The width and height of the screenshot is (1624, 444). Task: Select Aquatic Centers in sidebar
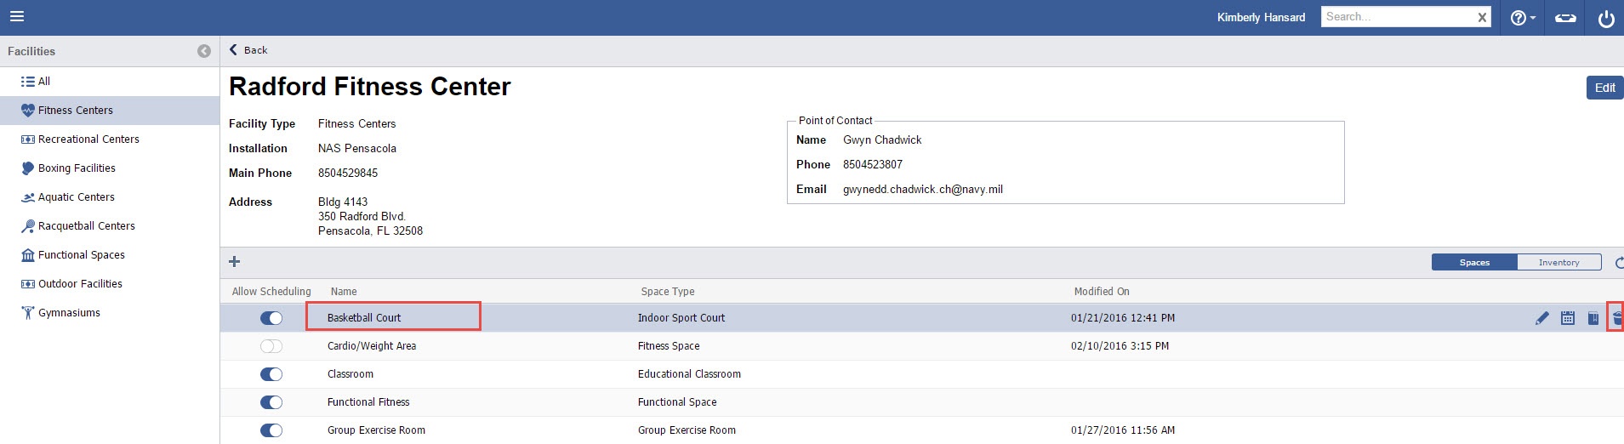click(76, 197)
